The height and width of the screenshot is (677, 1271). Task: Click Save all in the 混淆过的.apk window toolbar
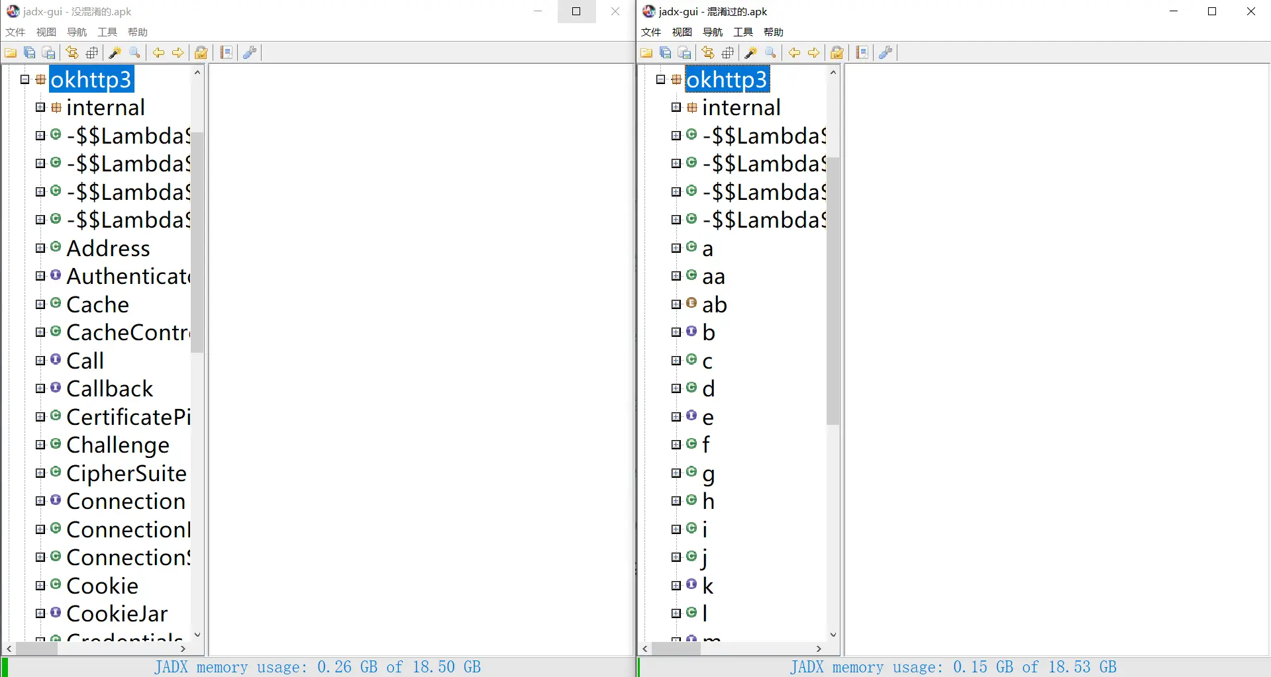point(665,53)
